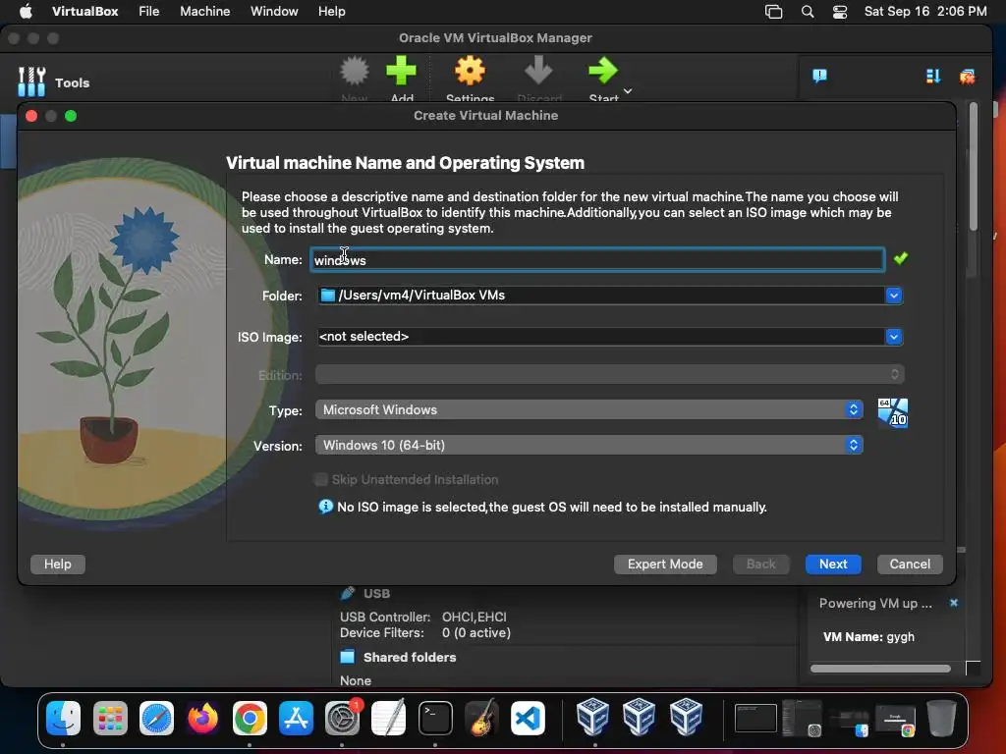Screen dimensions: 1006x754
Task: Open Launchpad from the Dock
Action: tap(110, 718)
